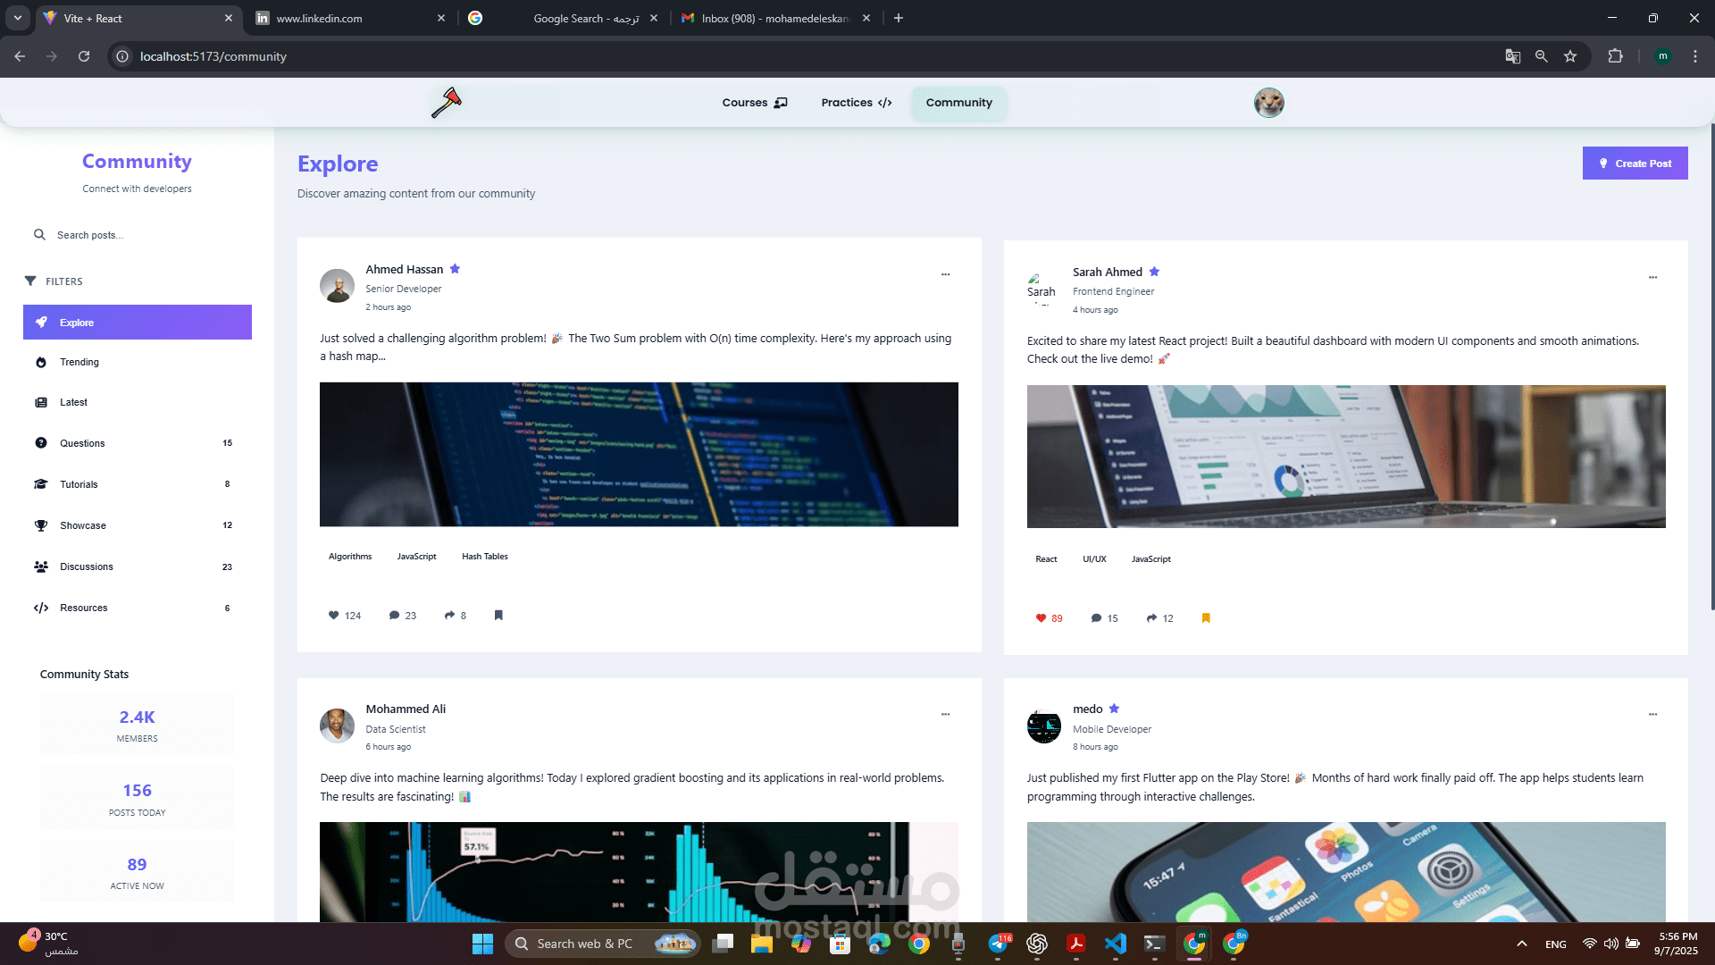This screenshot has width=1715, height=965.
Task: Open three-dot menu on Ahmed Hassan's post
Action: pos(945,274)
